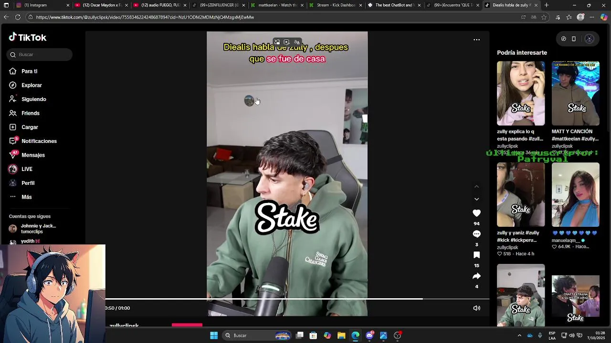Mute the video with speaker icon
This screenshot has height=343, width=611.
click(x=476, y=308)
